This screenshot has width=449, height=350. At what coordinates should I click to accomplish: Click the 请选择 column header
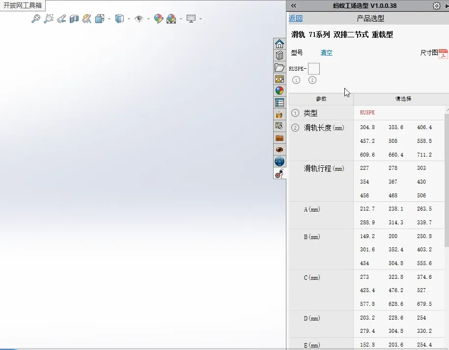403,99
